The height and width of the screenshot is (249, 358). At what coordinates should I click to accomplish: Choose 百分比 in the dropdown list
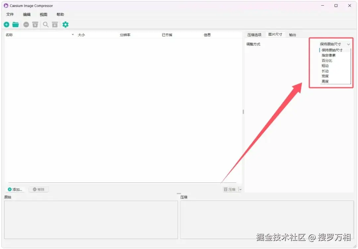click(x=327, y=60)
